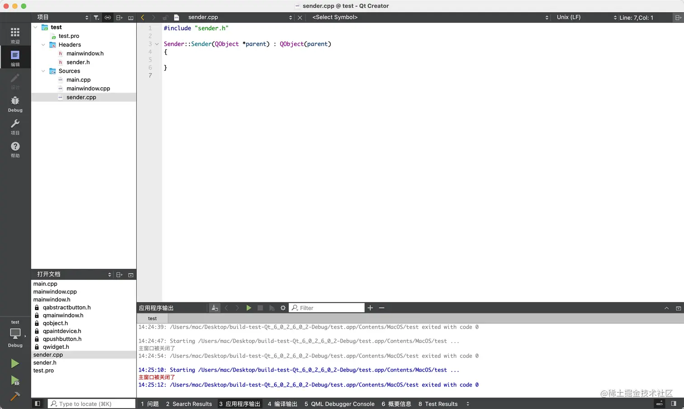The image size is (684, 409).
Task: Change Unix (LF) line ending dropdown
Action: click(x=586, y=17)
